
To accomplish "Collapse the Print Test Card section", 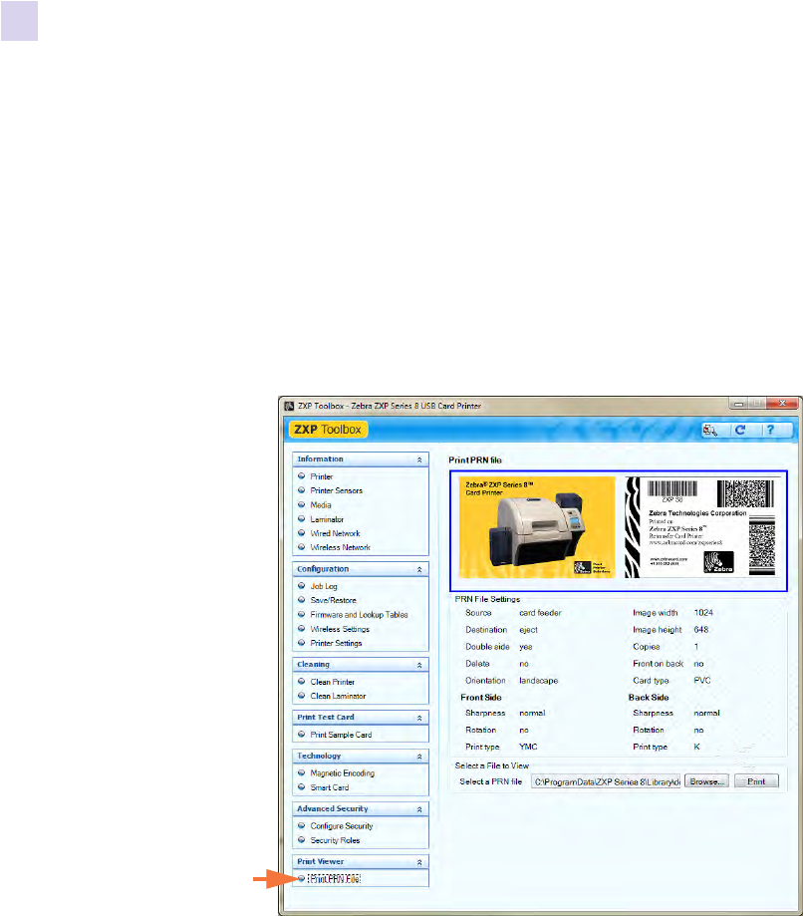I will [419, 718].
